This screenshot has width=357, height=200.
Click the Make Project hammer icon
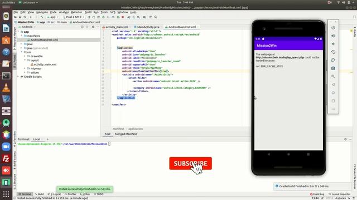42,17
